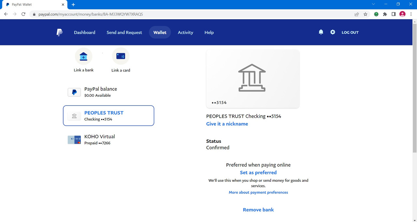Open account settings gear icon
This screenshot has height=222, width=417.
(333, 32)
